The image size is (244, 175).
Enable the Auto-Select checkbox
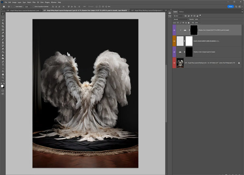15,7
